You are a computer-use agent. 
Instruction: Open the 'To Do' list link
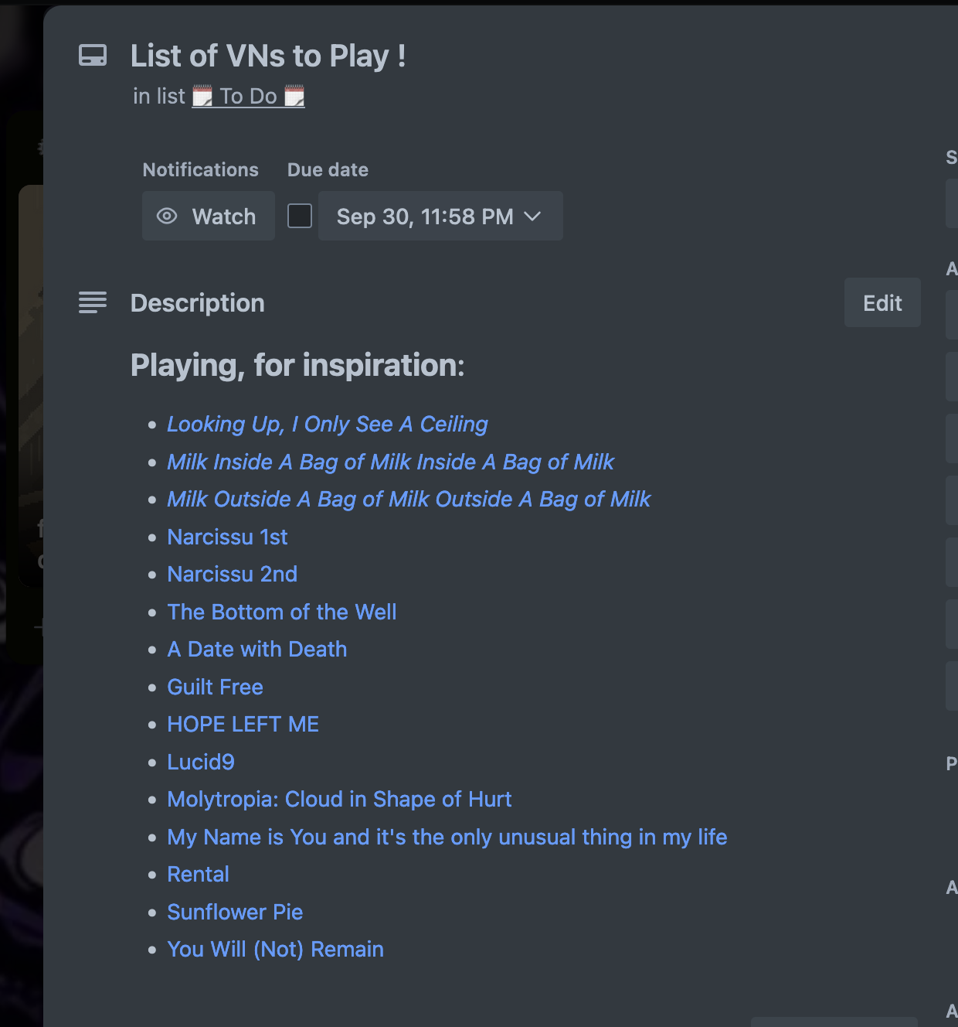(x=247, y=95)
